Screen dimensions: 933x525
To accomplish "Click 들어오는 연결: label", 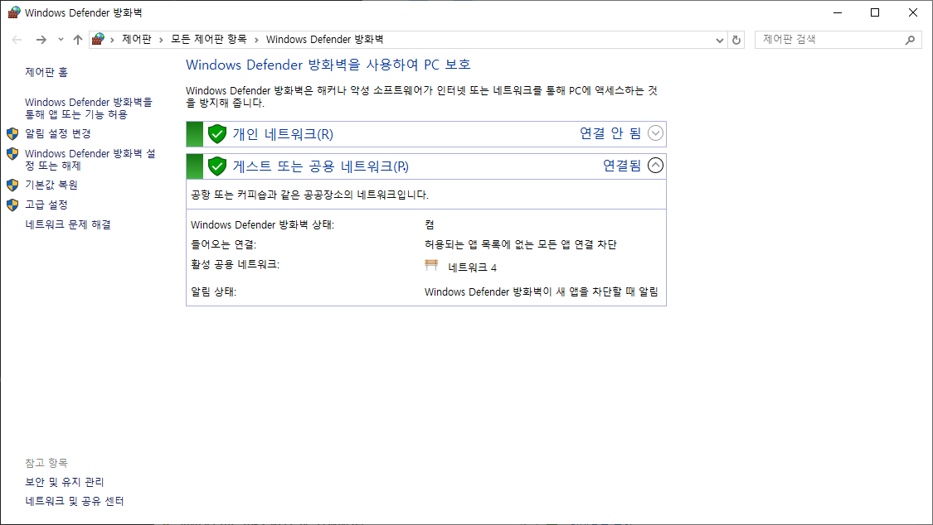I will pyautogui.click(x=223, y=244).
